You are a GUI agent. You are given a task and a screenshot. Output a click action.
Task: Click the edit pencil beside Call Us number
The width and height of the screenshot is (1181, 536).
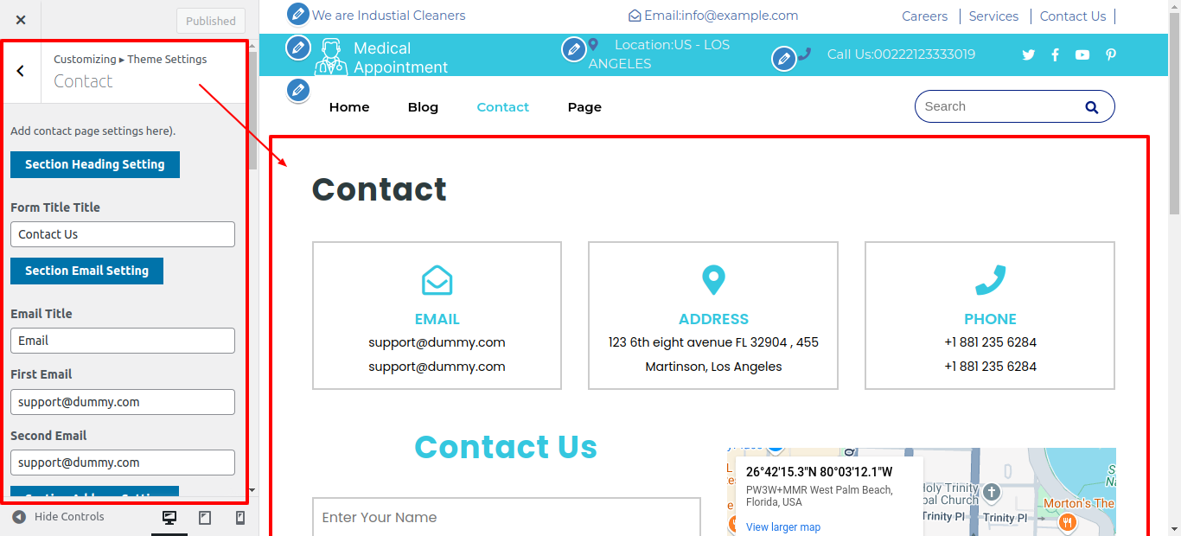783,59
